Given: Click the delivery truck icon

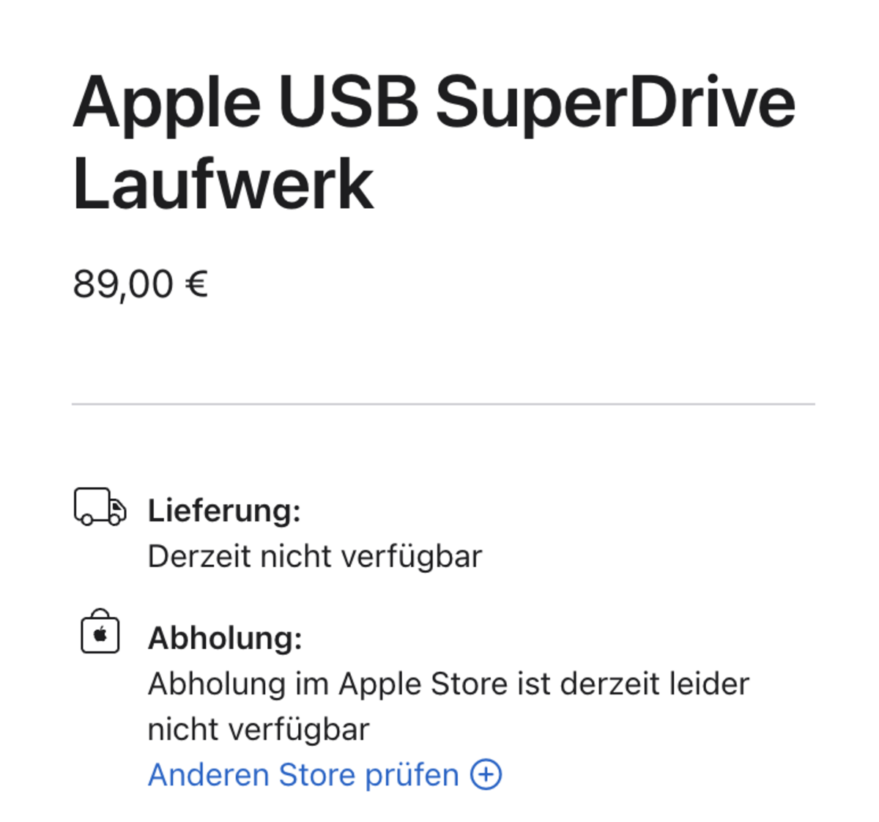Looking at the screenshot, I should [x=100, y=507].
